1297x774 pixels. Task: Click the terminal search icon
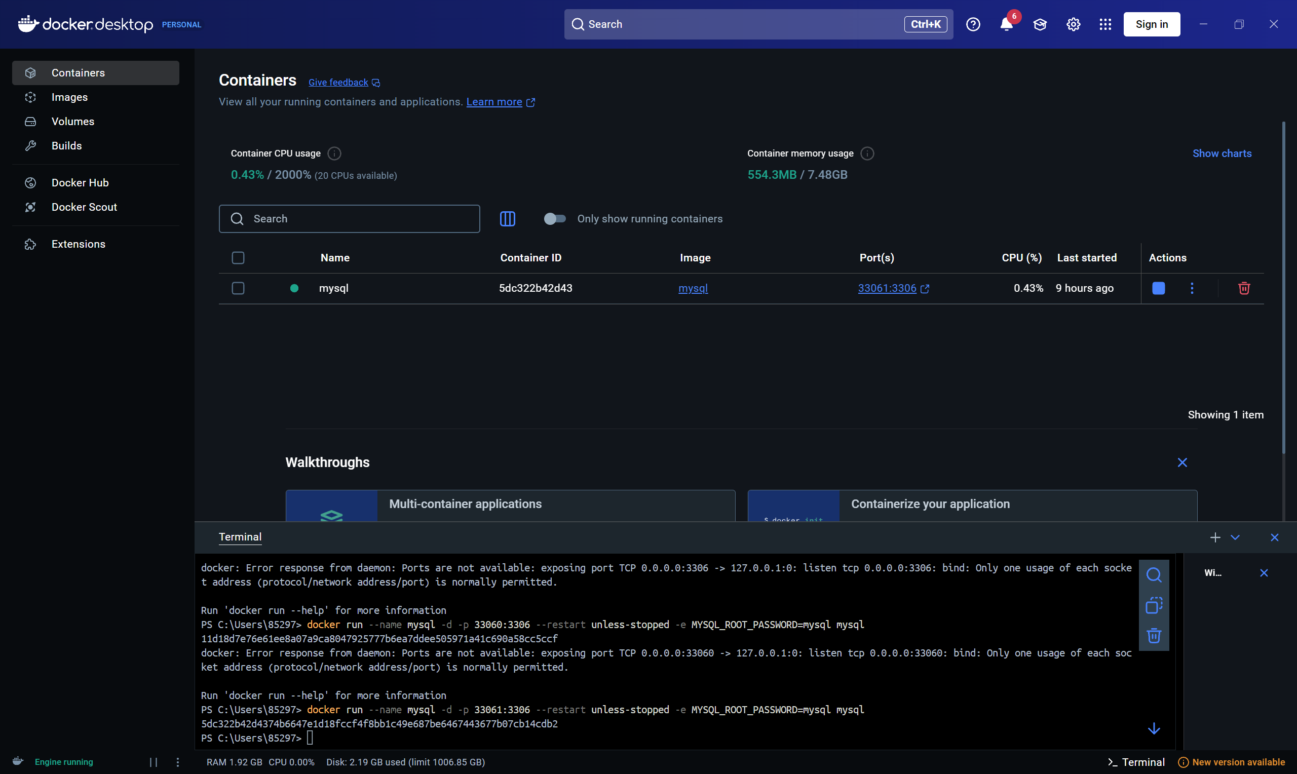pos(1154,575)
